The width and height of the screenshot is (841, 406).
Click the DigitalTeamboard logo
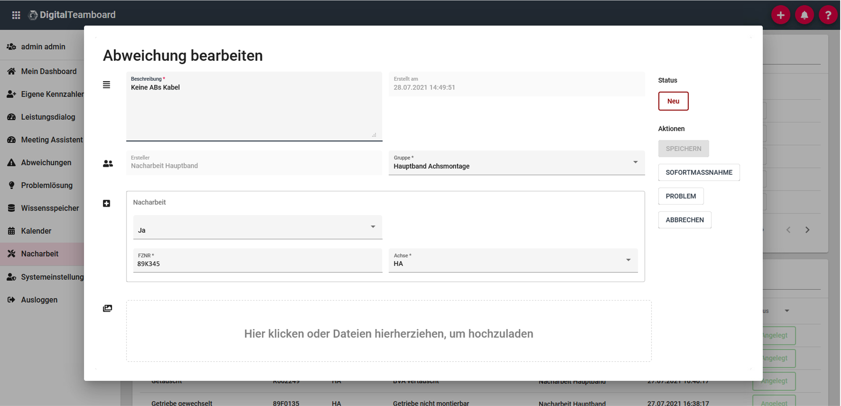pos(72,15)
